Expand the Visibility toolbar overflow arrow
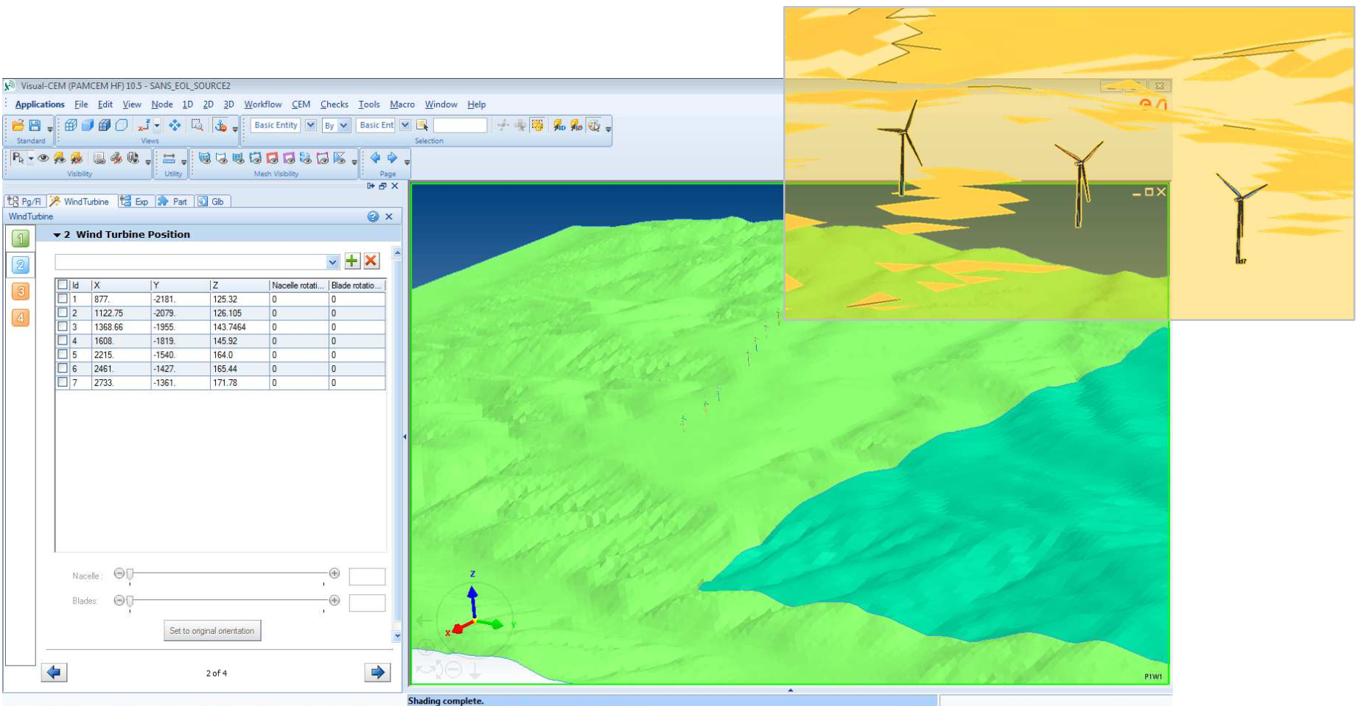1358x706 pixels. 148,161
